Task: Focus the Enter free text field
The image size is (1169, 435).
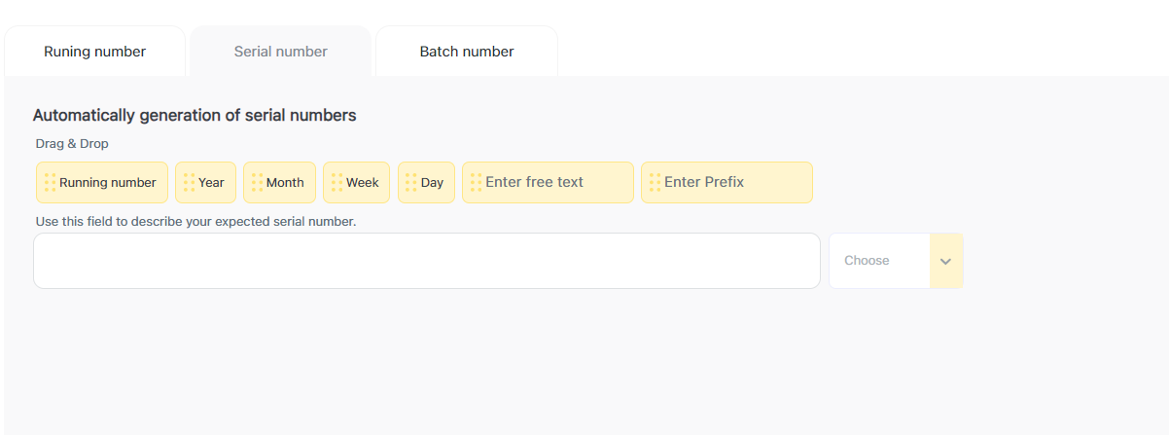Action: coord(554,183)
